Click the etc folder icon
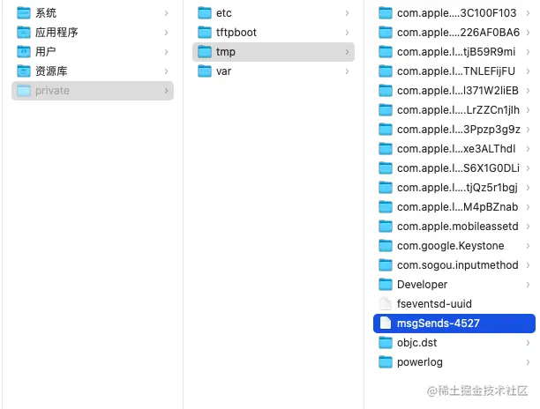The width and height of the screenshot is (540, 409). click(205, 13)
